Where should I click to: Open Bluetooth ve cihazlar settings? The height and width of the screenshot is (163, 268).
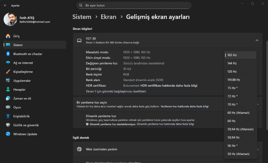27,54
